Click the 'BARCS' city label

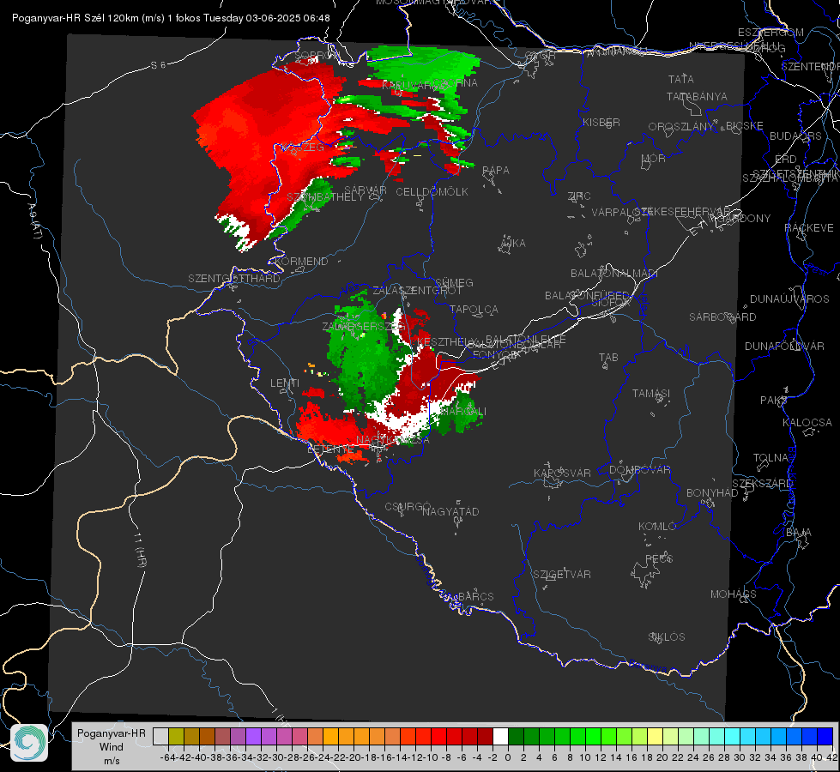pos(475,596)
